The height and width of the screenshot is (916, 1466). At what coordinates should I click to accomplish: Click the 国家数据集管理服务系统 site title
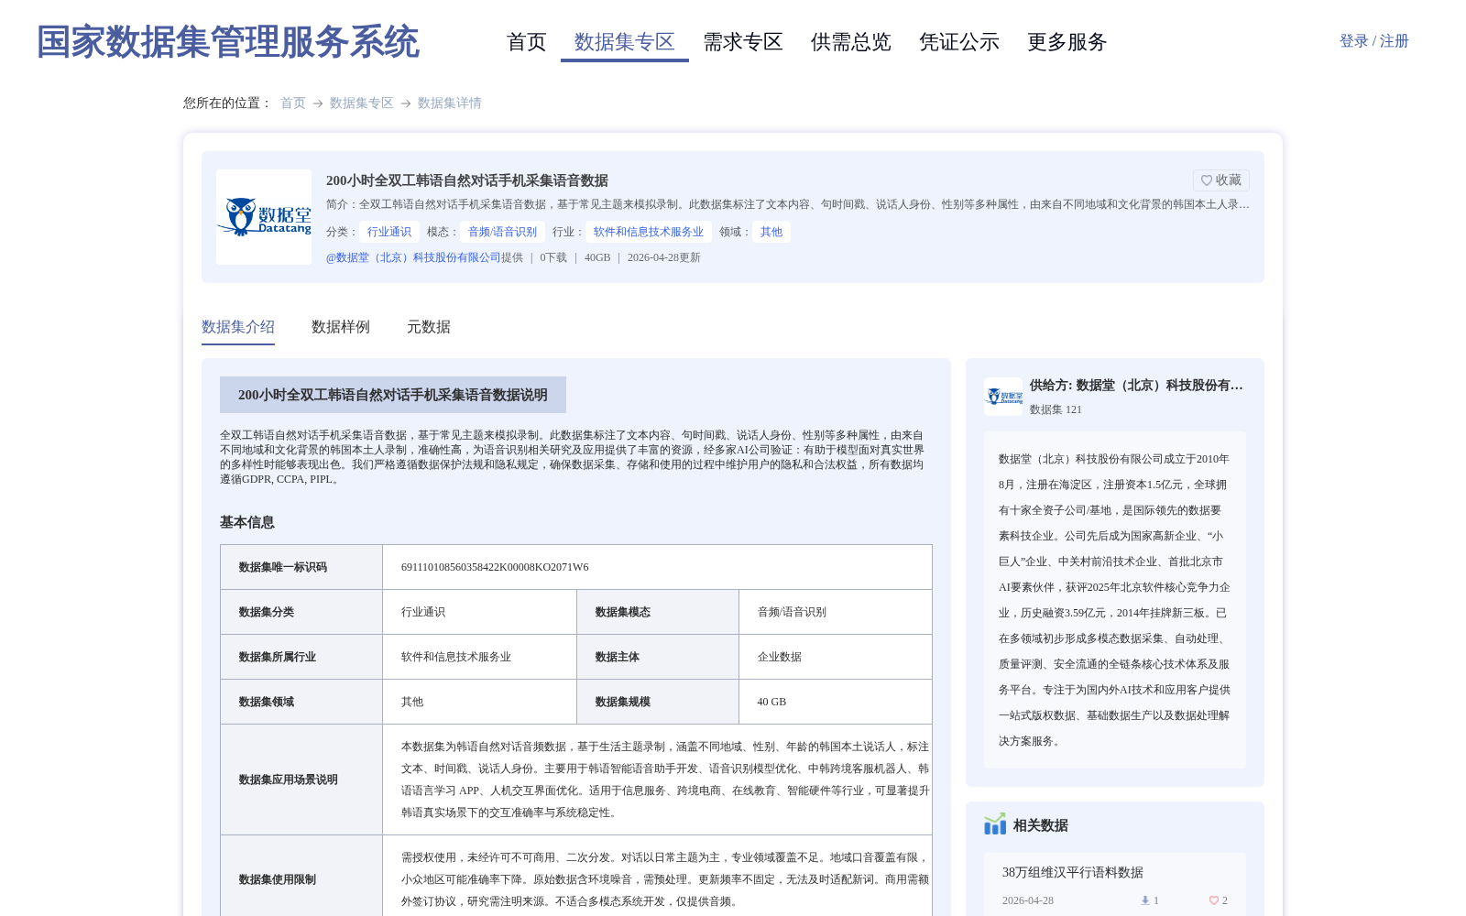pyautogui.click(x=228, y=42)
